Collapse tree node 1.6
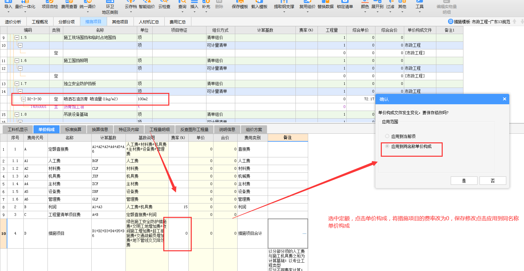Screen dimensions: 524x271 [17, 61]
